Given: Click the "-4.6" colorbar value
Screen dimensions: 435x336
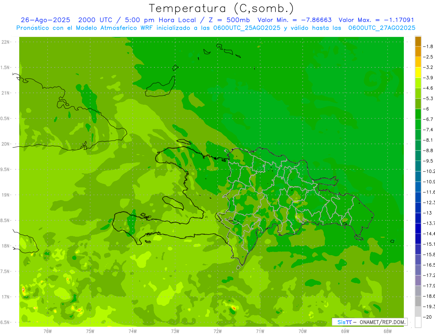Looking at the screenshot, I should (x=428, y=88).
